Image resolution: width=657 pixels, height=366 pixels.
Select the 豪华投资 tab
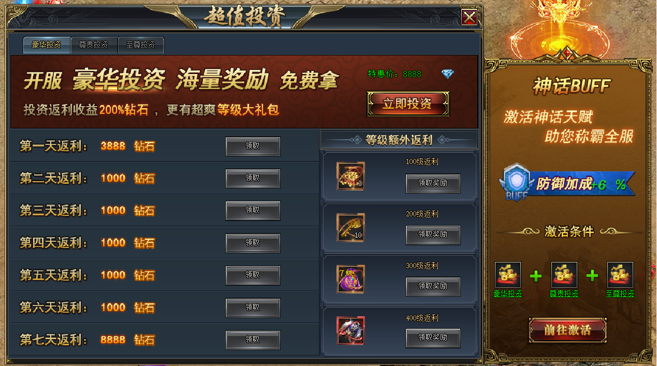[47, 45]
